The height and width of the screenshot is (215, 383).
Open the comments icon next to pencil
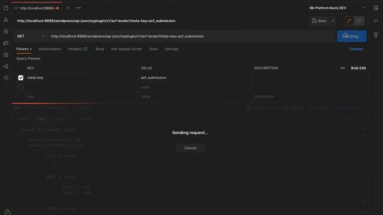coord(358,21)
